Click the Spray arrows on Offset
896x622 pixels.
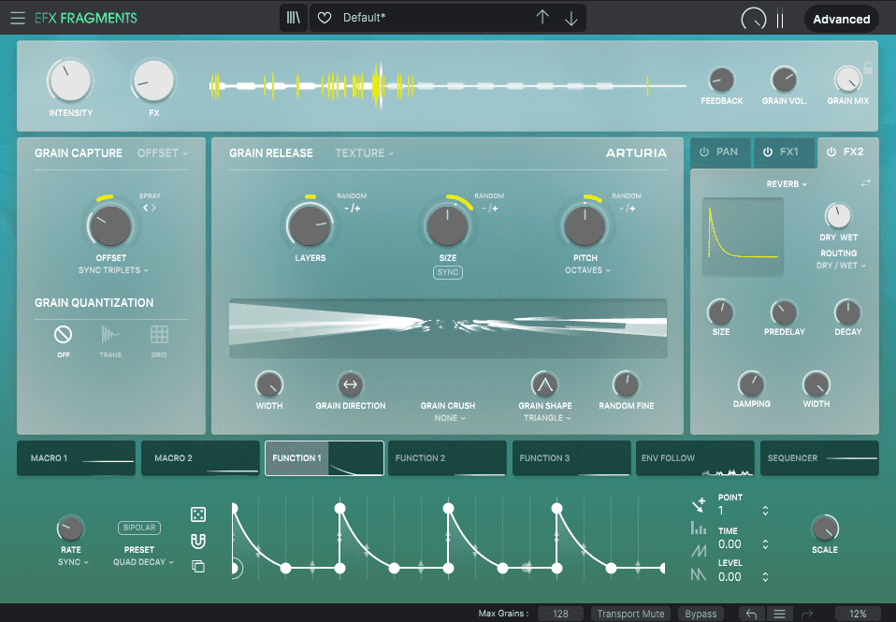point(149,208)
